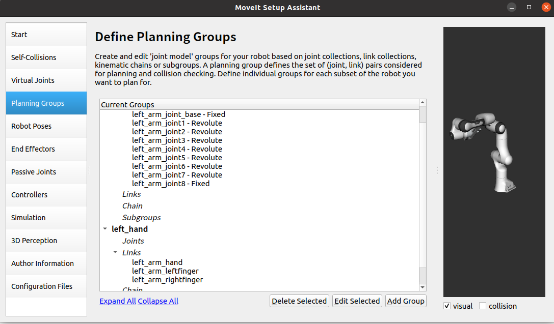Select left_arm_joint_base - Fixed row
Viewport: 554px width, 324px height.
(x=178, y=114)
